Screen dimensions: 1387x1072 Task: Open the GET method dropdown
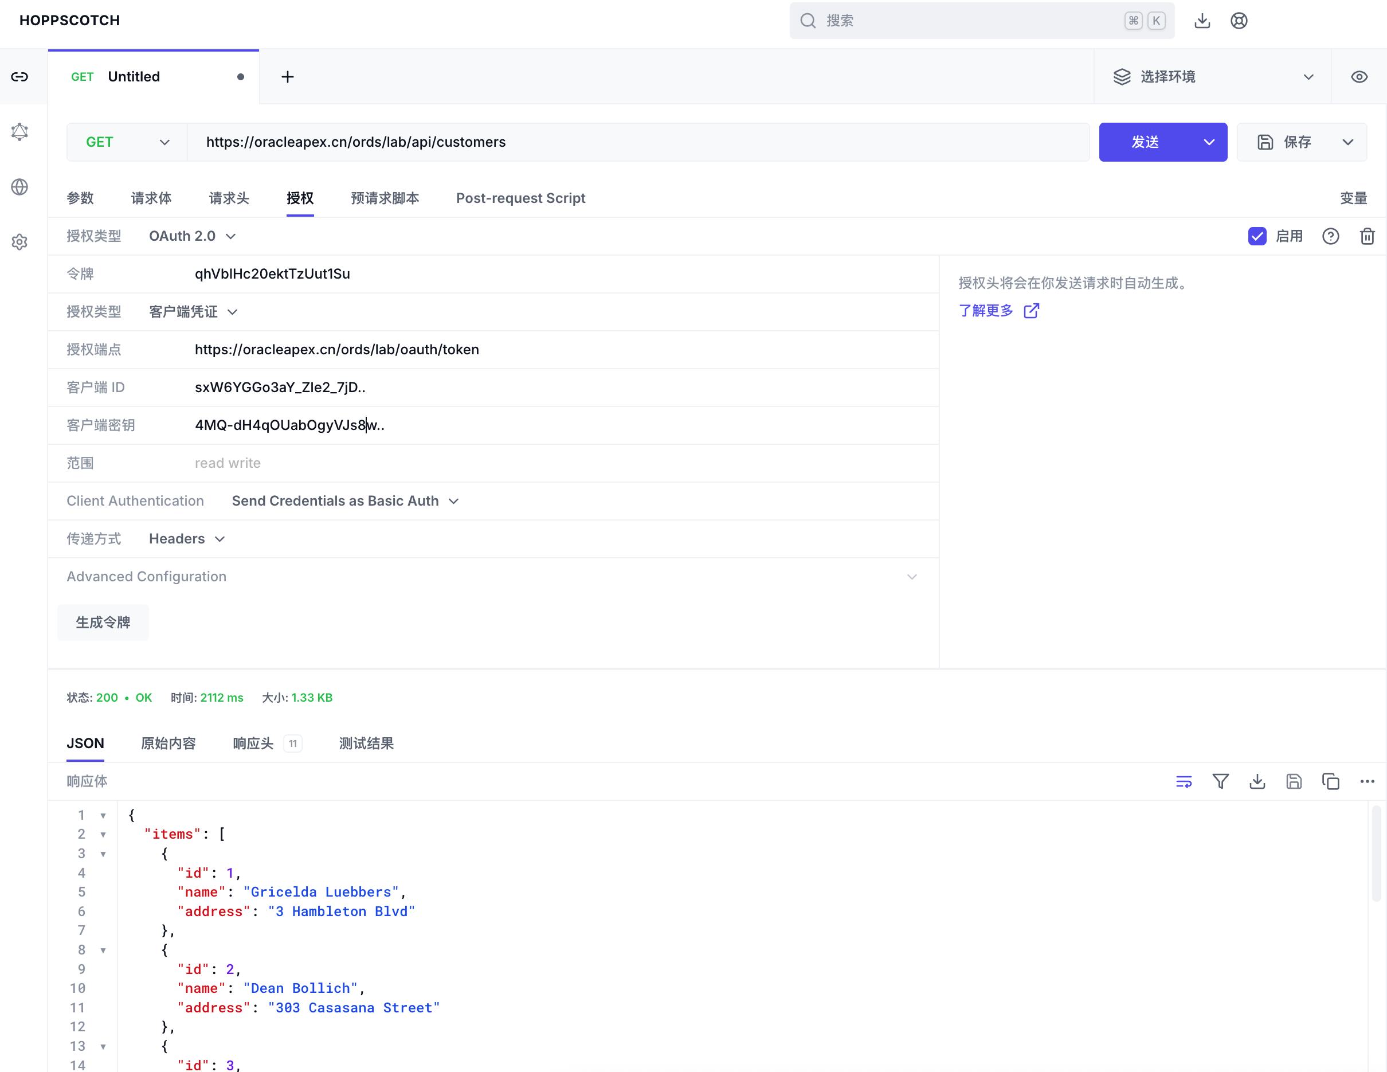click(127, 142)
